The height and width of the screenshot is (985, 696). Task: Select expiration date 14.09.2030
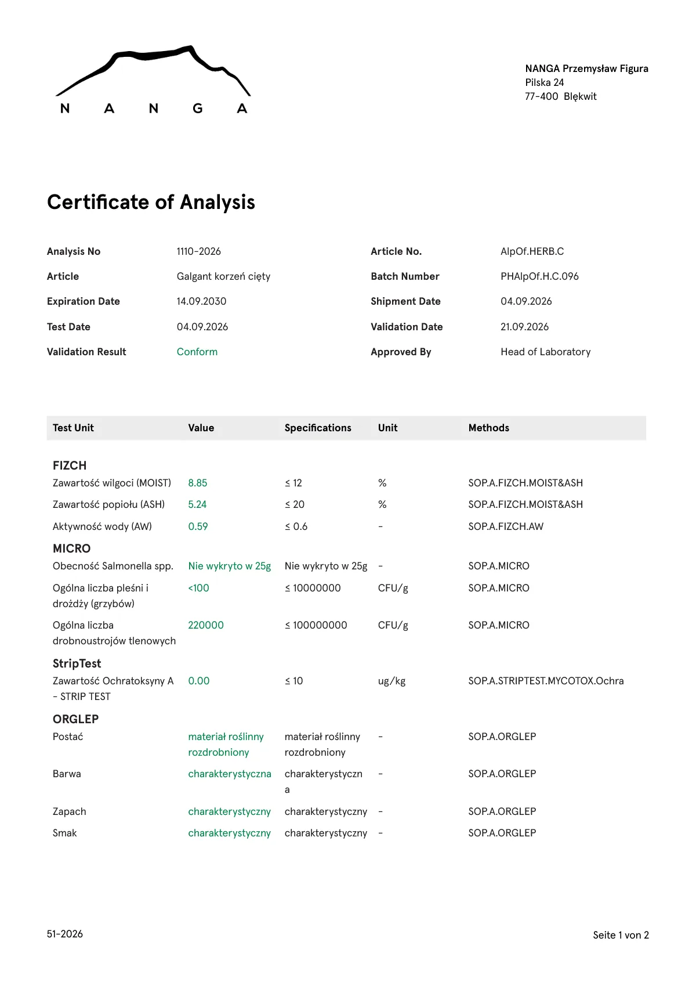coord(201,301)
